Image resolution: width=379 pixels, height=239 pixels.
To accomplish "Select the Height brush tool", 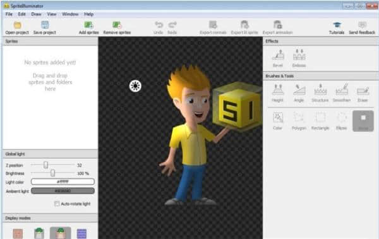I will click(x=278, y=90).
